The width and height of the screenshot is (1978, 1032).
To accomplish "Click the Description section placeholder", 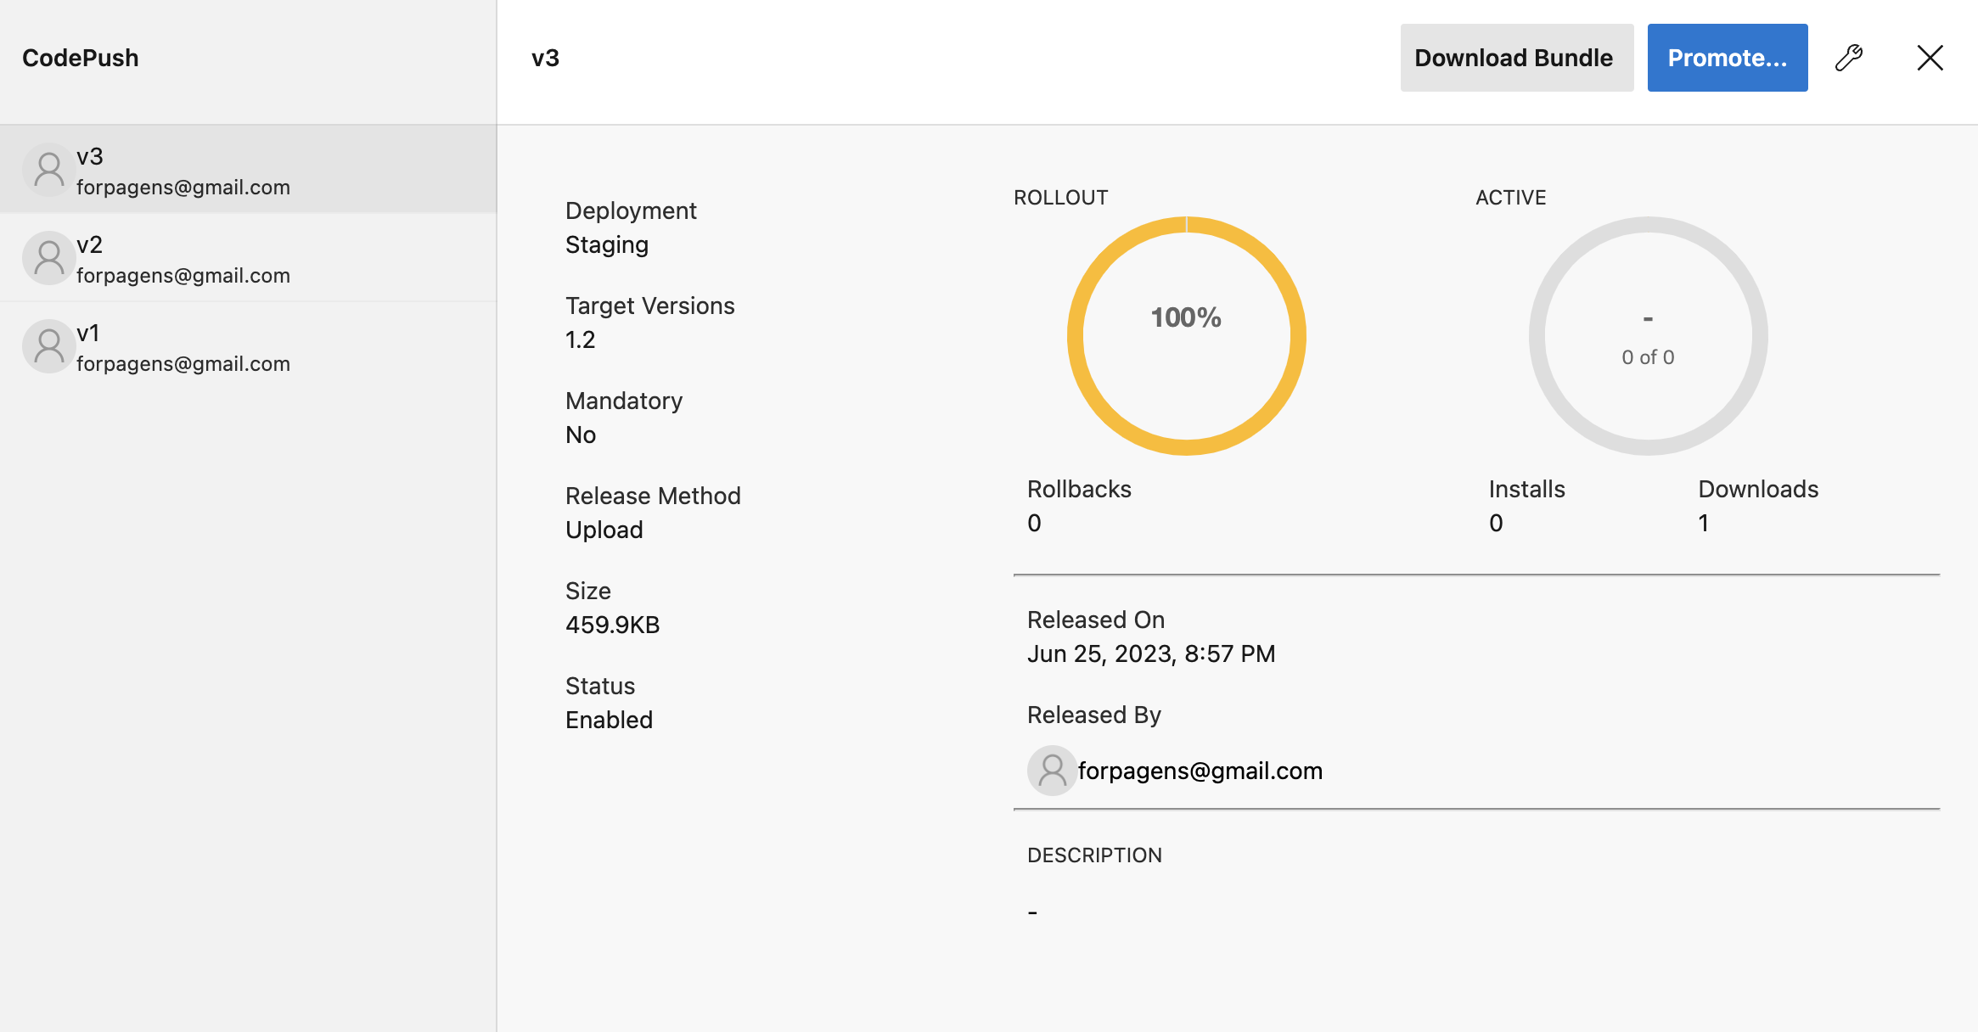I will click(1032, 911).
